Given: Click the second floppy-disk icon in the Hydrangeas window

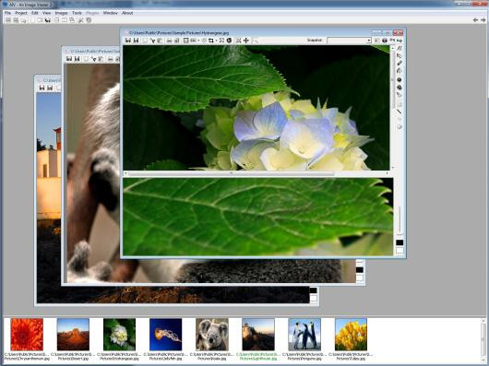Looking at the screenshot, I should [136, 41].
